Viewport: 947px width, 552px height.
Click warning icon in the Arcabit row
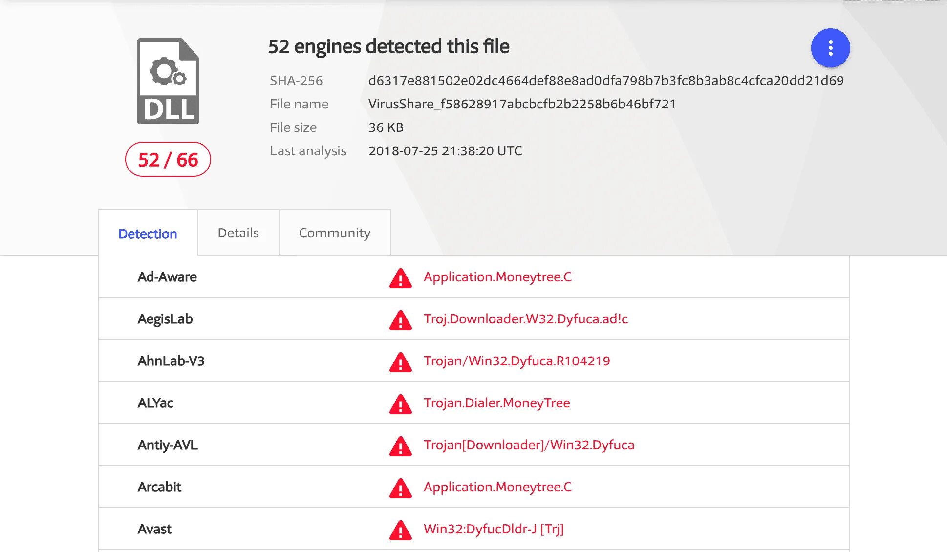point(400,488)
